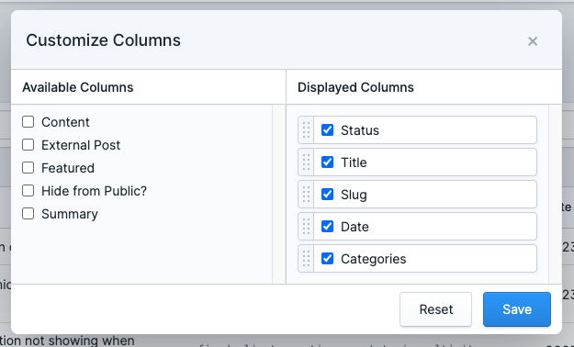
Task: Click the drag handle for Slug
Action: pyautogui.click(x=306, y=195)
